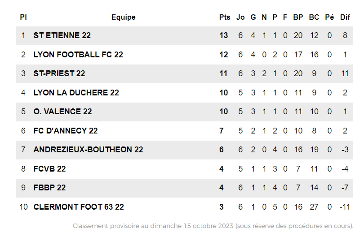Image resolution: width=364 pixels, height=241 pixels.
Task: Click the Jo matches played header
Action: (240, 17)
